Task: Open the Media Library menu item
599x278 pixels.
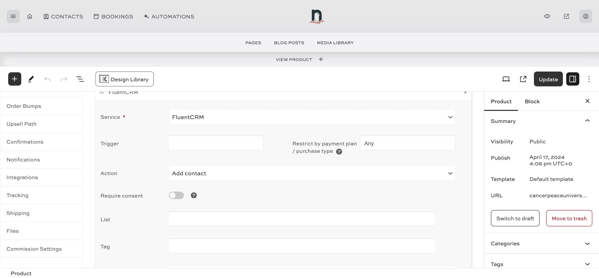Action: click(335, 43)
